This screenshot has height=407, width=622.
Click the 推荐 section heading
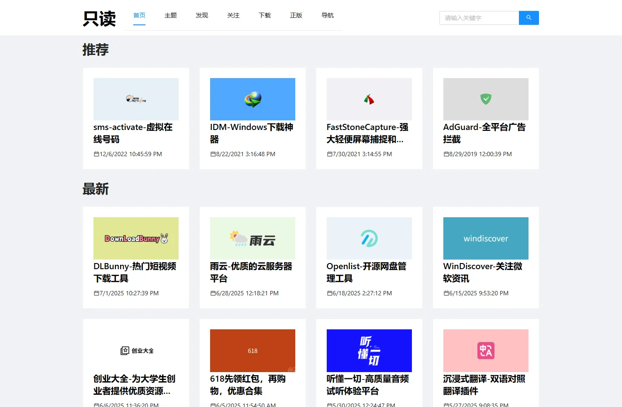[96, 50]
